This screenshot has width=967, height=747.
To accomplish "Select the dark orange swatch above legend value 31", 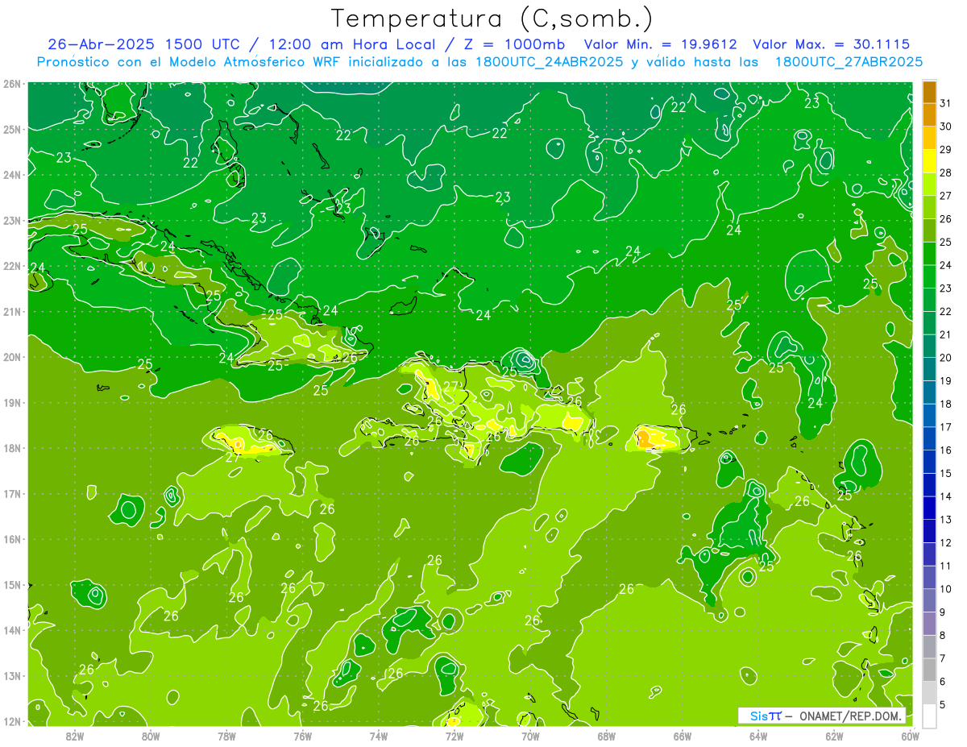I will pos(929,92).
